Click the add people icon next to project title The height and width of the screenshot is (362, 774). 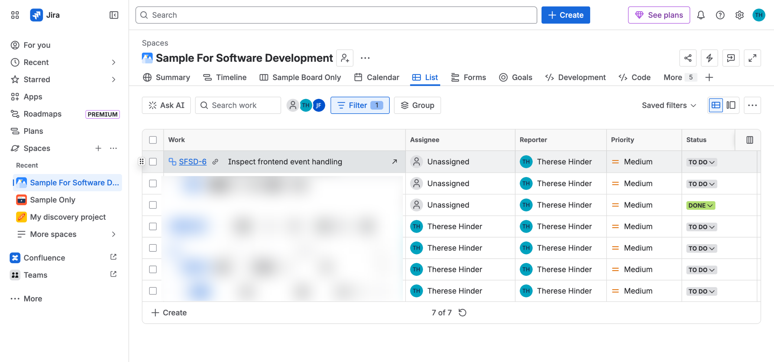345,58
